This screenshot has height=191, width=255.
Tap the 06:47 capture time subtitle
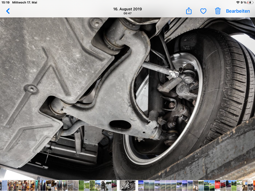127,13
